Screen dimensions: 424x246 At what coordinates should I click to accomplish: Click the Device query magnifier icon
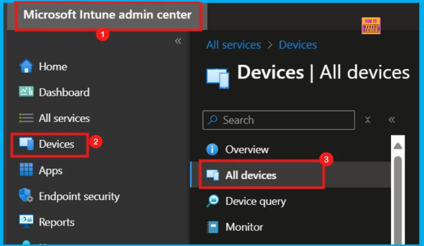(213, 201)
